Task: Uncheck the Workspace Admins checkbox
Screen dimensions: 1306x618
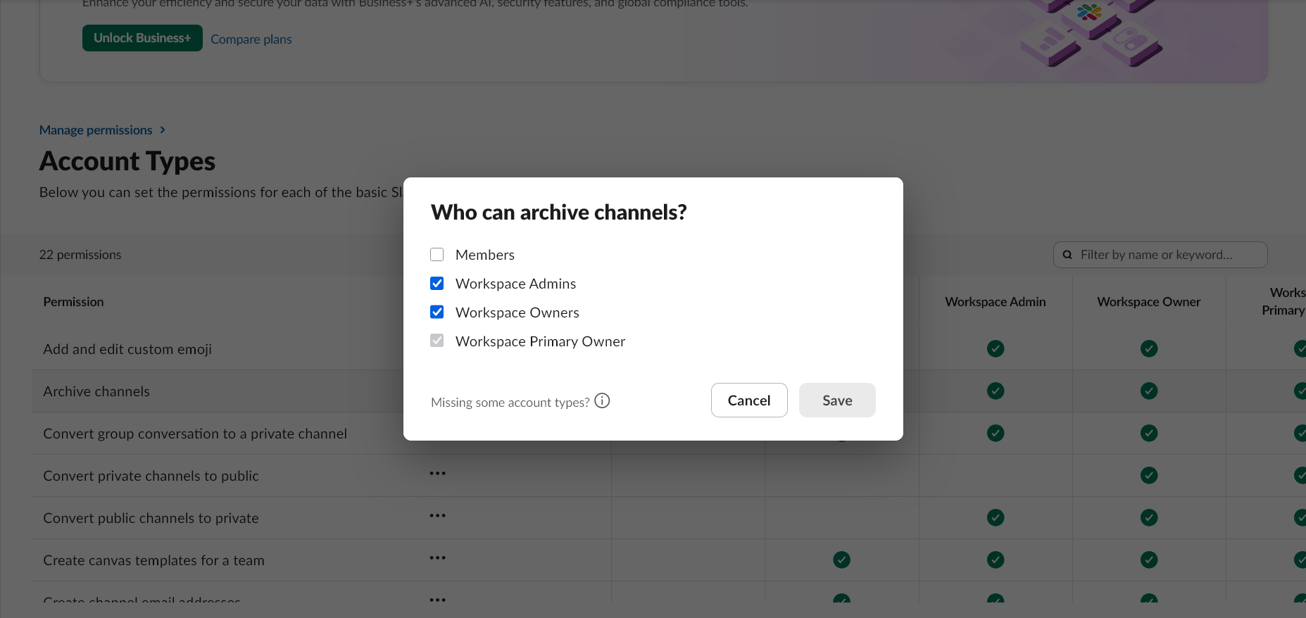Action: pyautogui.click(x=437, y=284)
